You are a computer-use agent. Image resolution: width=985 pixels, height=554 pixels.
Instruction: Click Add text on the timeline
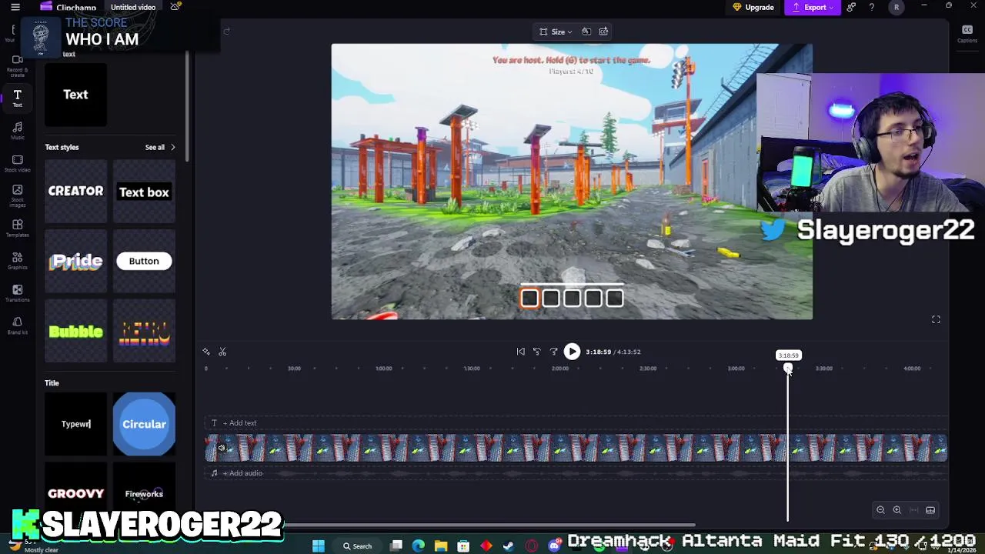[239, 423]
